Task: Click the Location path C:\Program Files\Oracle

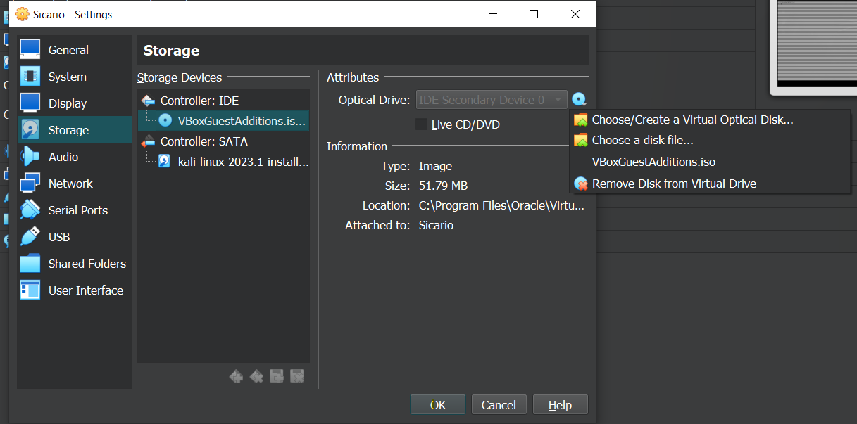Action: (501, 205)
